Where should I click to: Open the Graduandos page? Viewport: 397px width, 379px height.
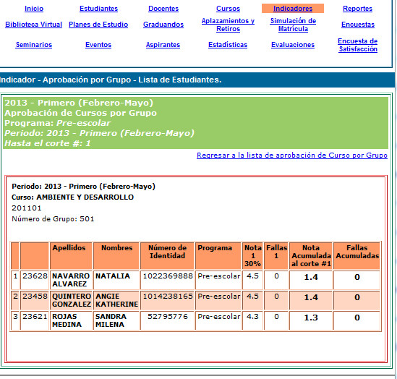point(163,25)
